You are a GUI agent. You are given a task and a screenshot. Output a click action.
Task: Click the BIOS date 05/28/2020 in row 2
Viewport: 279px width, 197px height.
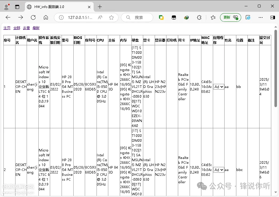point(79,170)
